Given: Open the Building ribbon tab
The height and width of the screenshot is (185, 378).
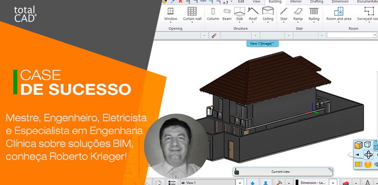Looking at the screenshot, I should [x=275, y=2].
